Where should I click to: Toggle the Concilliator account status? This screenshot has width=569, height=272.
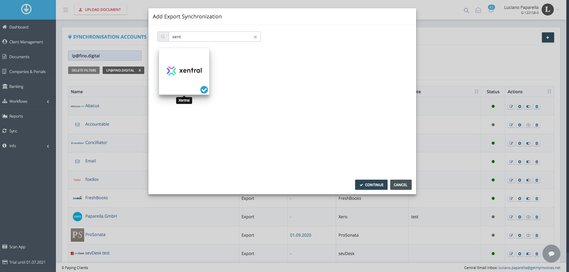pos(528,143)
